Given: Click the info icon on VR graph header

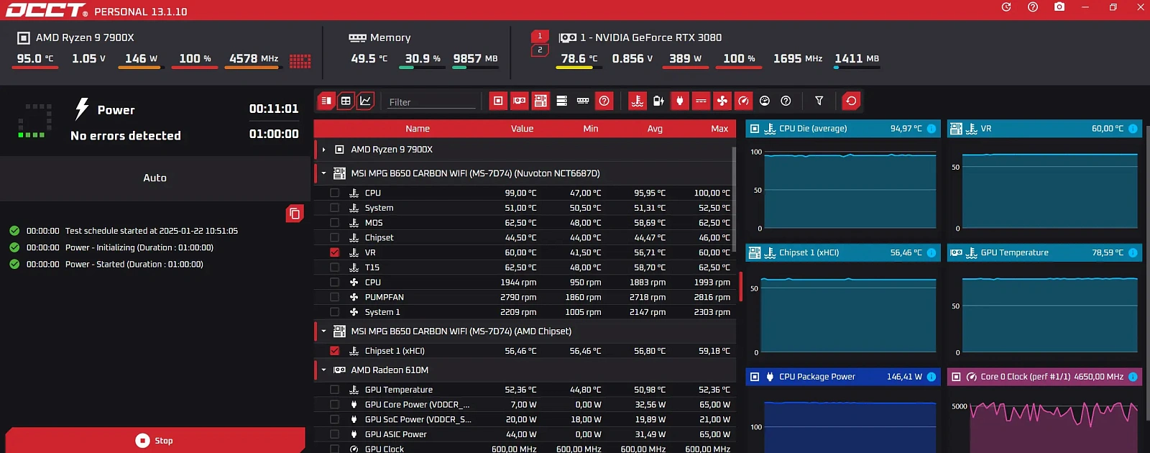Looking at the screenshot, I should (x=1133, y=129).
